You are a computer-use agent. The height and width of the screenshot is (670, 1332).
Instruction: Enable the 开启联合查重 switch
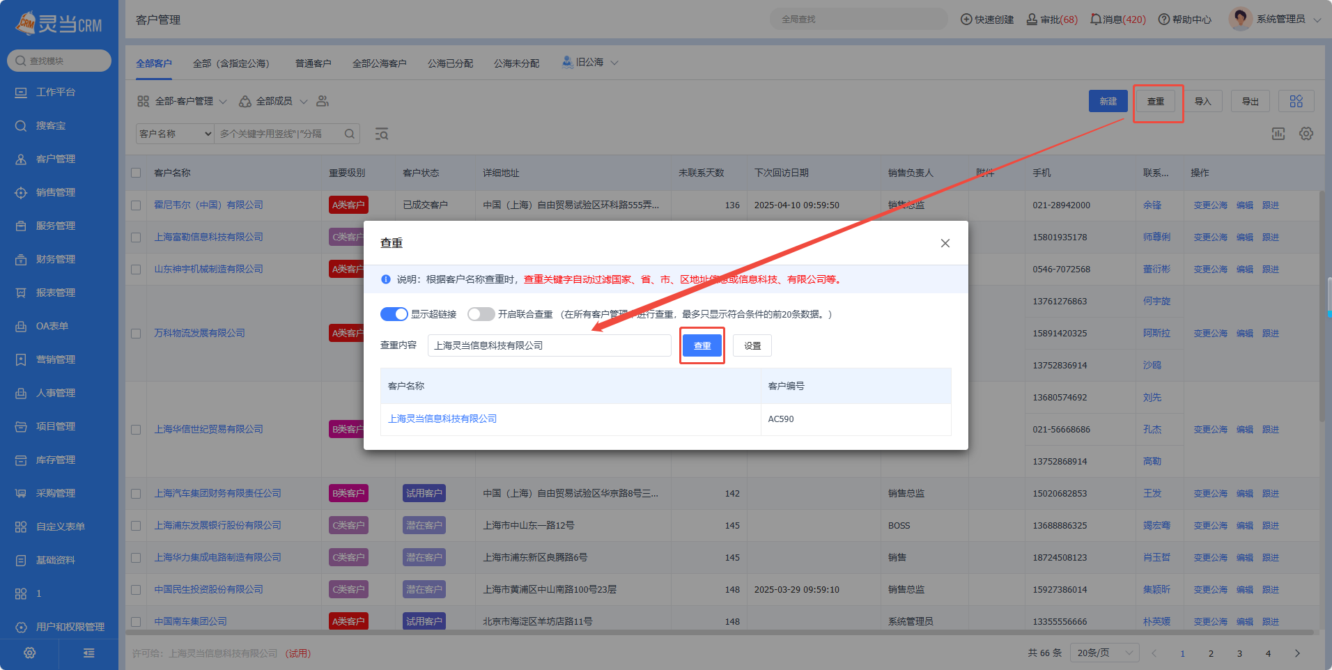[x=481, y=314]
